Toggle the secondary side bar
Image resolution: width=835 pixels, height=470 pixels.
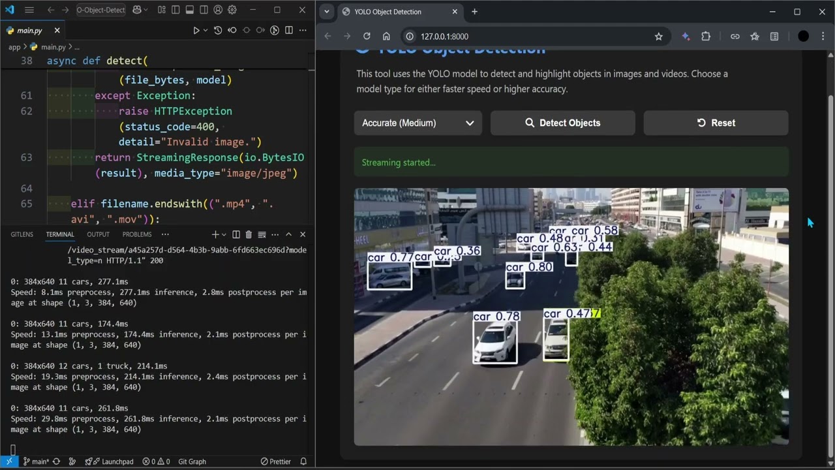pyautogui.click(x=204, y=10)
